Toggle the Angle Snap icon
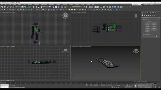This screenshot has width=161, height=90. coord(62,7)
